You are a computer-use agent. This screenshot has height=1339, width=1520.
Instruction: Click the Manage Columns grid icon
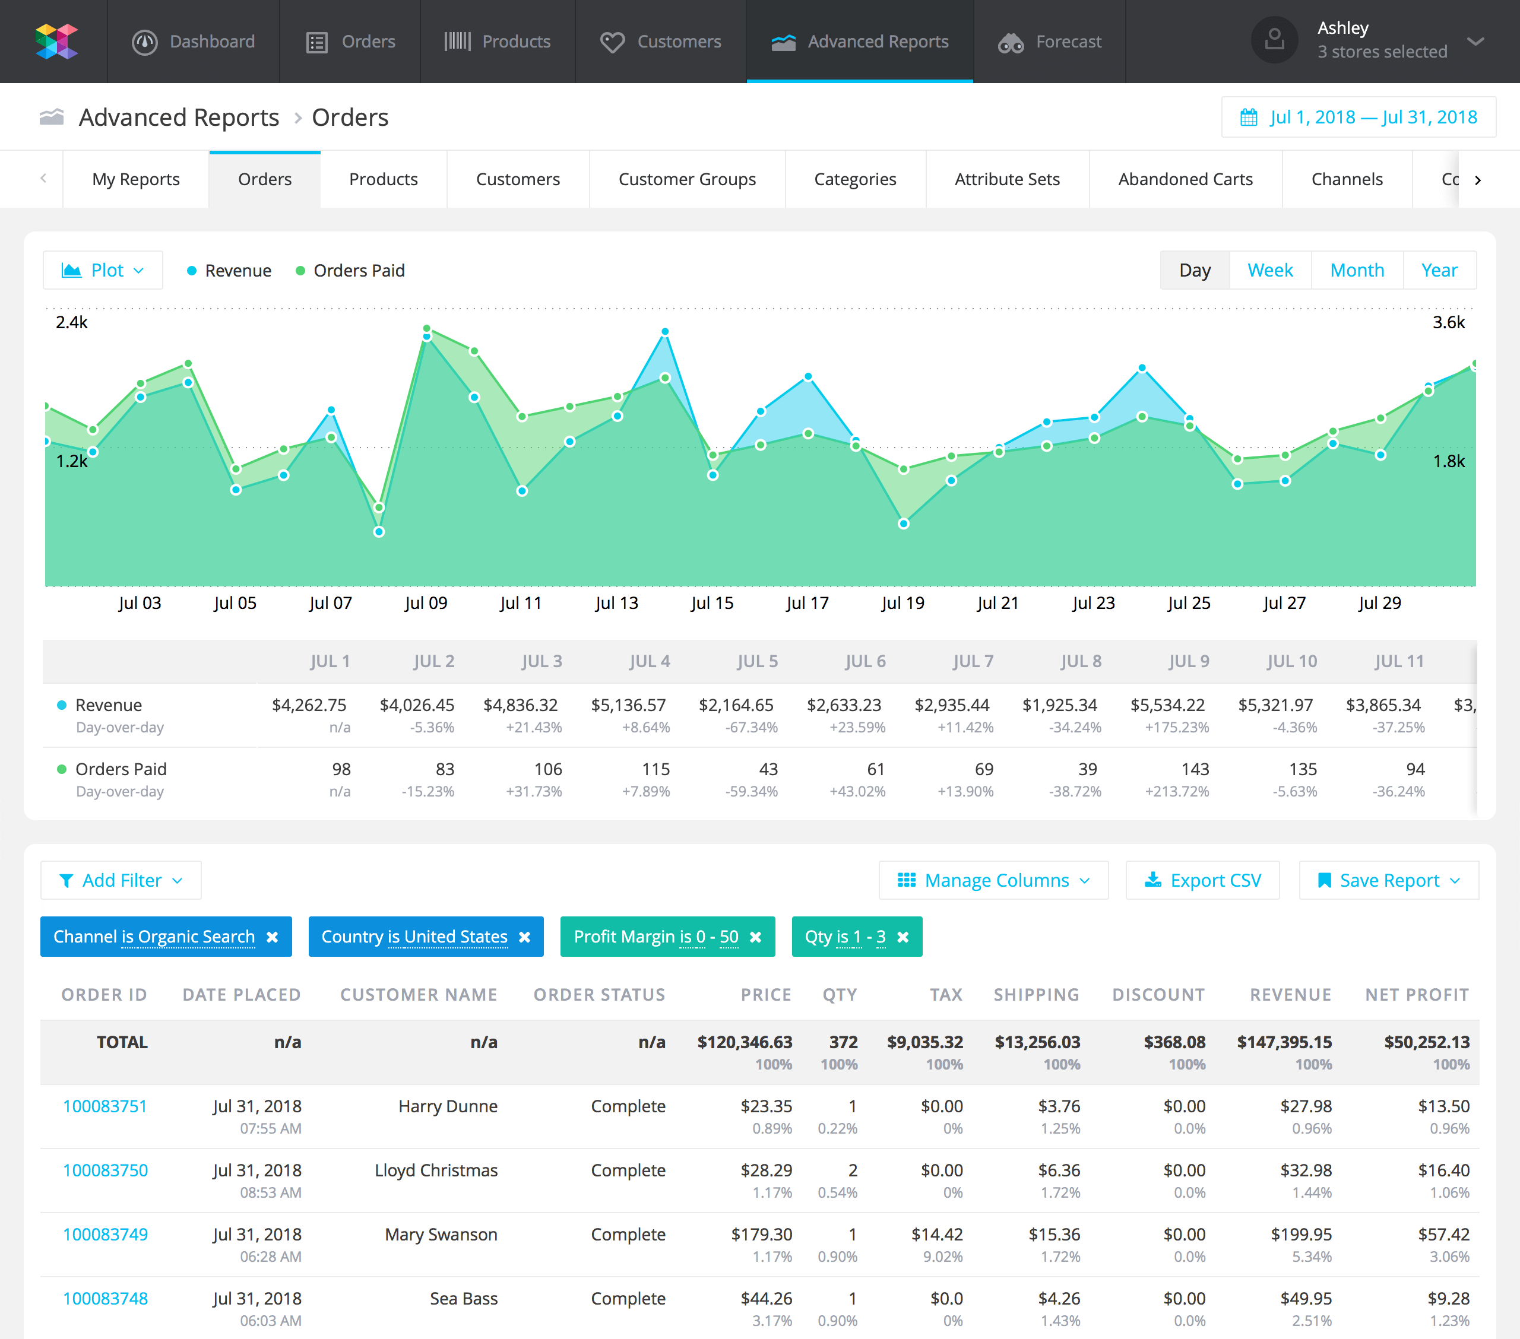pos(905,880)
